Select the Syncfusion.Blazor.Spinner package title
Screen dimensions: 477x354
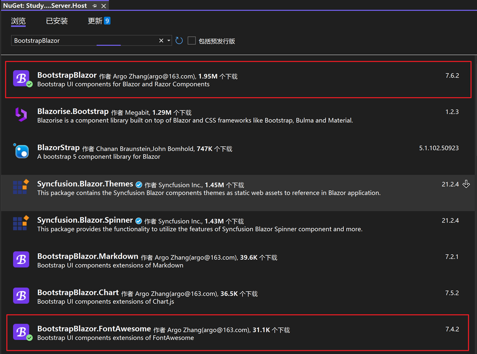tap(85, 220)
